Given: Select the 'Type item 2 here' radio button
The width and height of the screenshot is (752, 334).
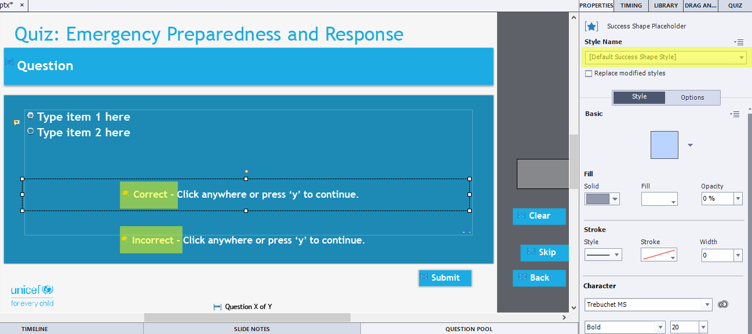Looking at the screenshot, I should click(x=31, y=132).
